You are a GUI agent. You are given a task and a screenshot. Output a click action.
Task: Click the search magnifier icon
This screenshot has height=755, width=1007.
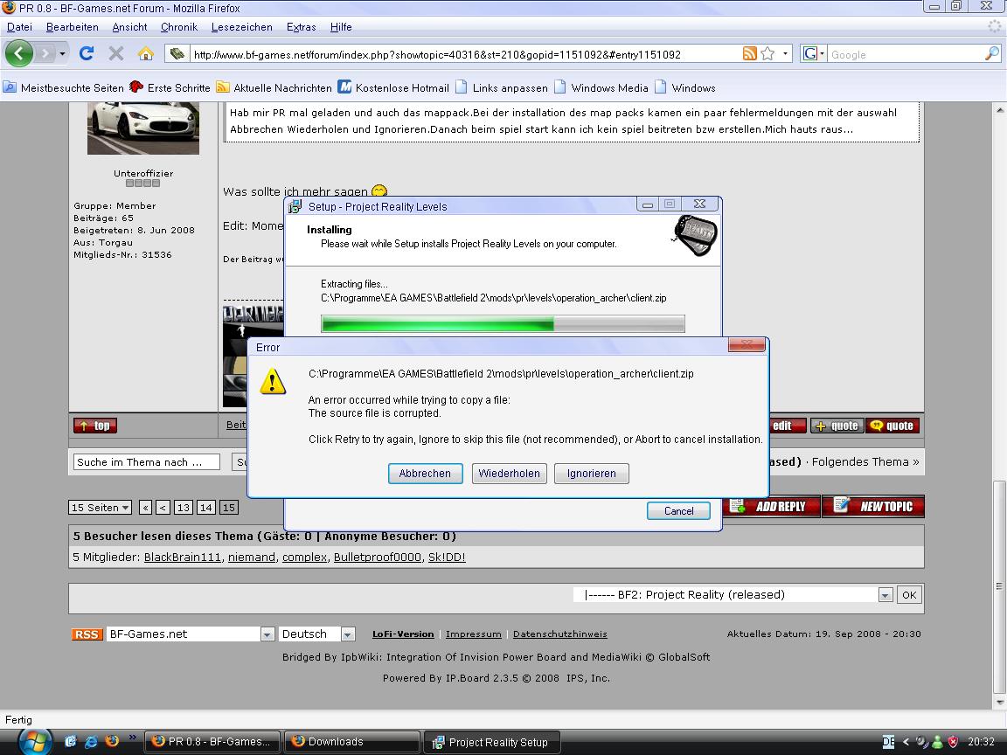point(991,54)
